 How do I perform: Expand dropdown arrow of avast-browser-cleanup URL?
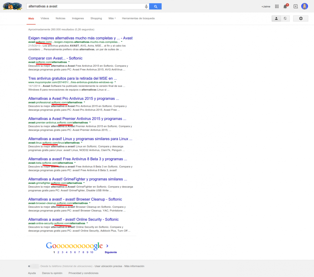tap(90, 203)
